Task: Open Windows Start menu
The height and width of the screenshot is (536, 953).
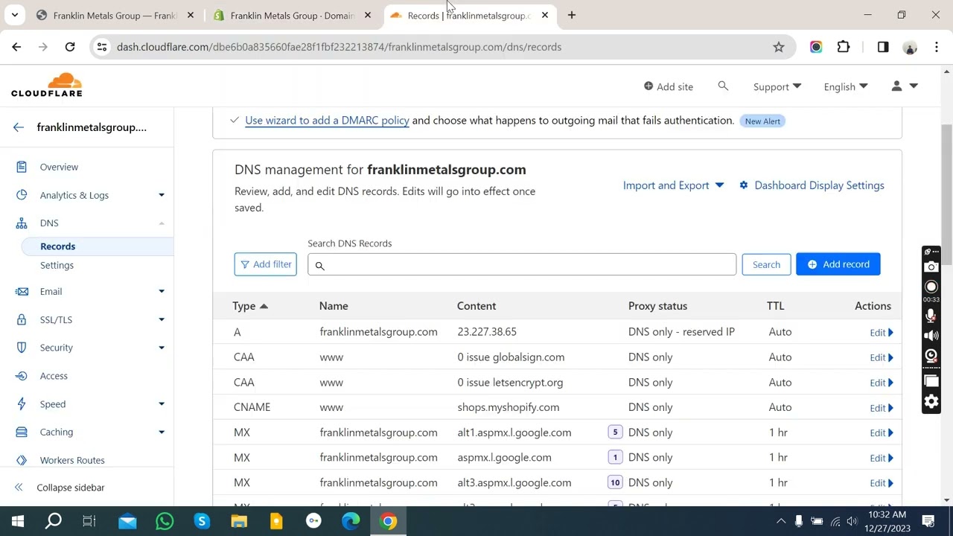Action: [18, 521]
